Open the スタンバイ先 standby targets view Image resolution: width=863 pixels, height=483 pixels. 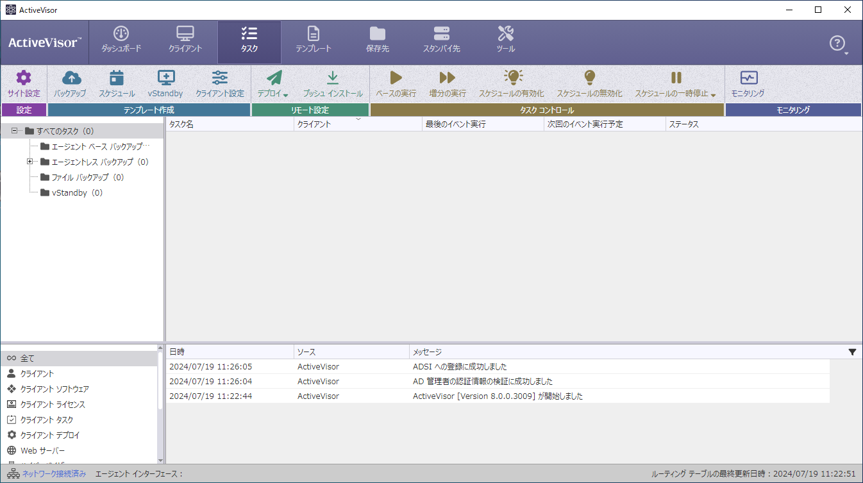[x=442, y=40]
